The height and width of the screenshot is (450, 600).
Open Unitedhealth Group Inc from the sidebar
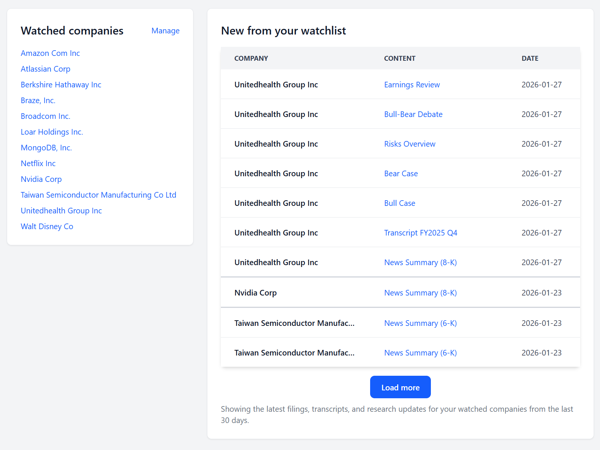point(61,211)
